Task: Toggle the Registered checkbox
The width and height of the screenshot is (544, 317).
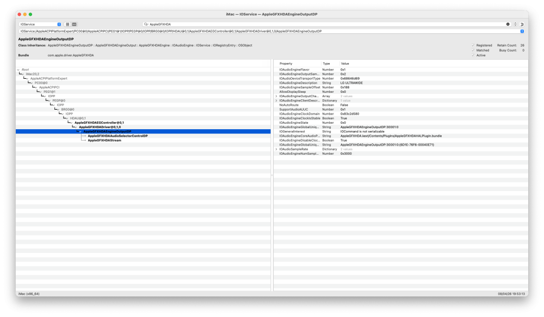Action: tap(473, 46)
